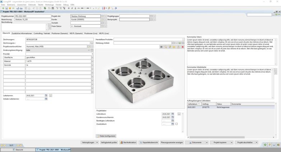The height and width of the screenshot is (152, 281).
Task: Click the camera icon above the image
Action: [x=161, y=47]
